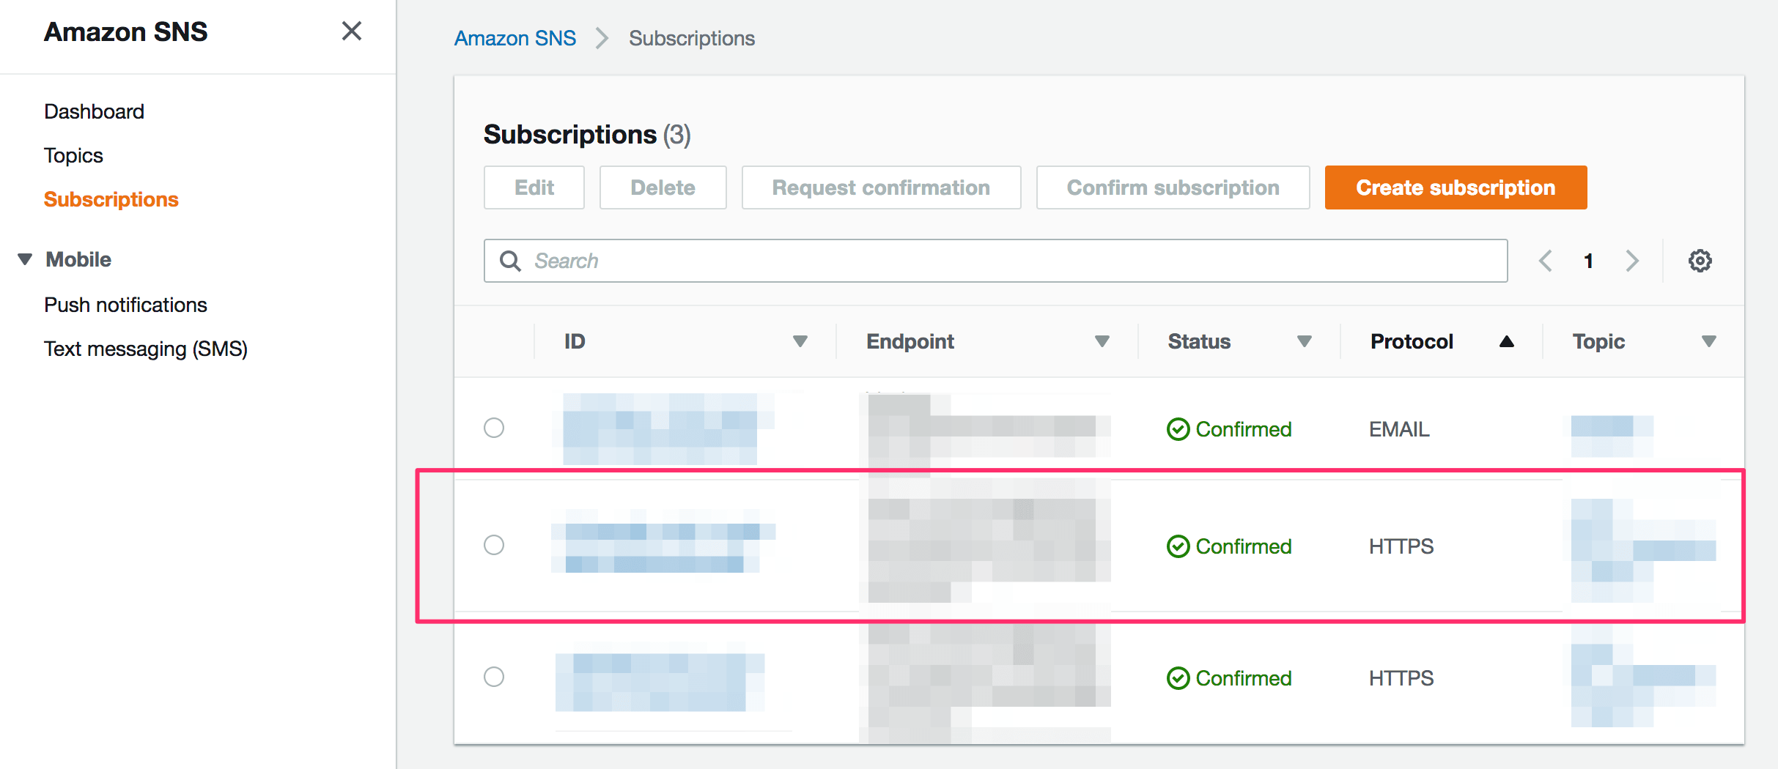The image size is (1778, 769).
Task: Click the page number 1
Action: 1588,261
